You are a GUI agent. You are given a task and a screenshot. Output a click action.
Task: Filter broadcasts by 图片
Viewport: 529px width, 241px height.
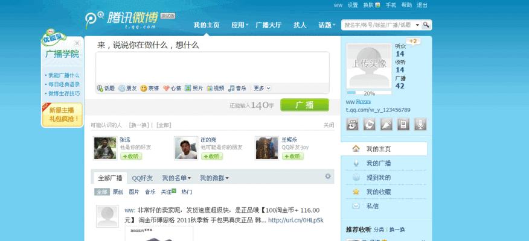(134, 192)
